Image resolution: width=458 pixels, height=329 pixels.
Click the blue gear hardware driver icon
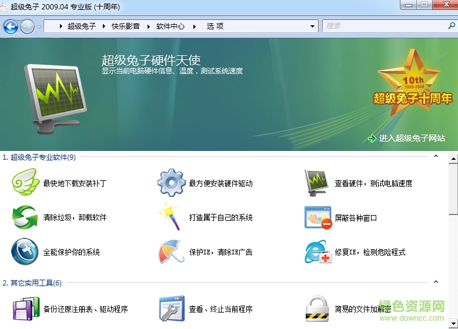172,183
